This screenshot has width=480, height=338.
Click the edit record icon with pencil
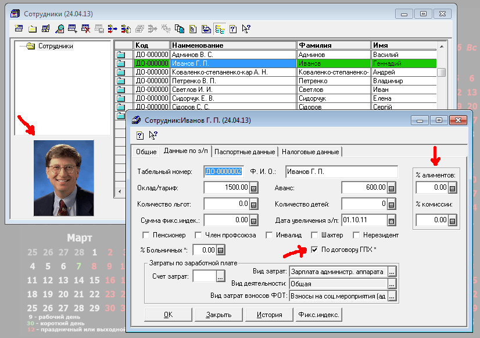pyautogui.click(x=46, y=29)
